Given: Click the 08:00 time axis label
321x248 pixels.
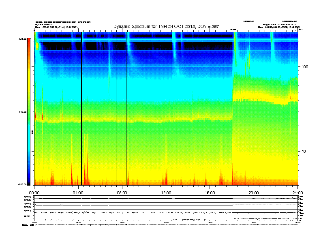Looking at the screenshot, I should tap(122, 193).
